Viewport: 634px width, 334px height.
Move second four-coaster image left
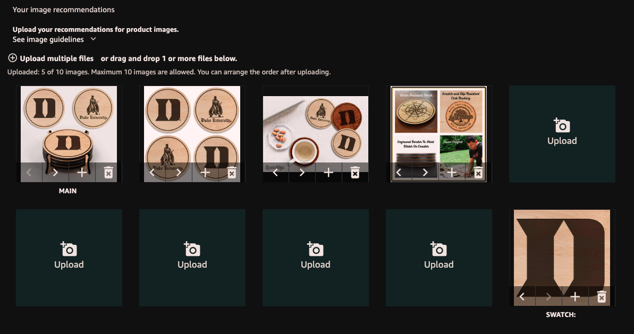[153, 173]
